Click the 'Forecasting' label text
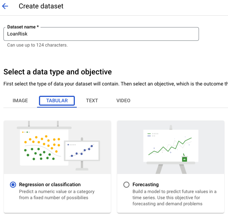Image resolution: width=228 pixels, height=219 pixels. coord(146,184)
